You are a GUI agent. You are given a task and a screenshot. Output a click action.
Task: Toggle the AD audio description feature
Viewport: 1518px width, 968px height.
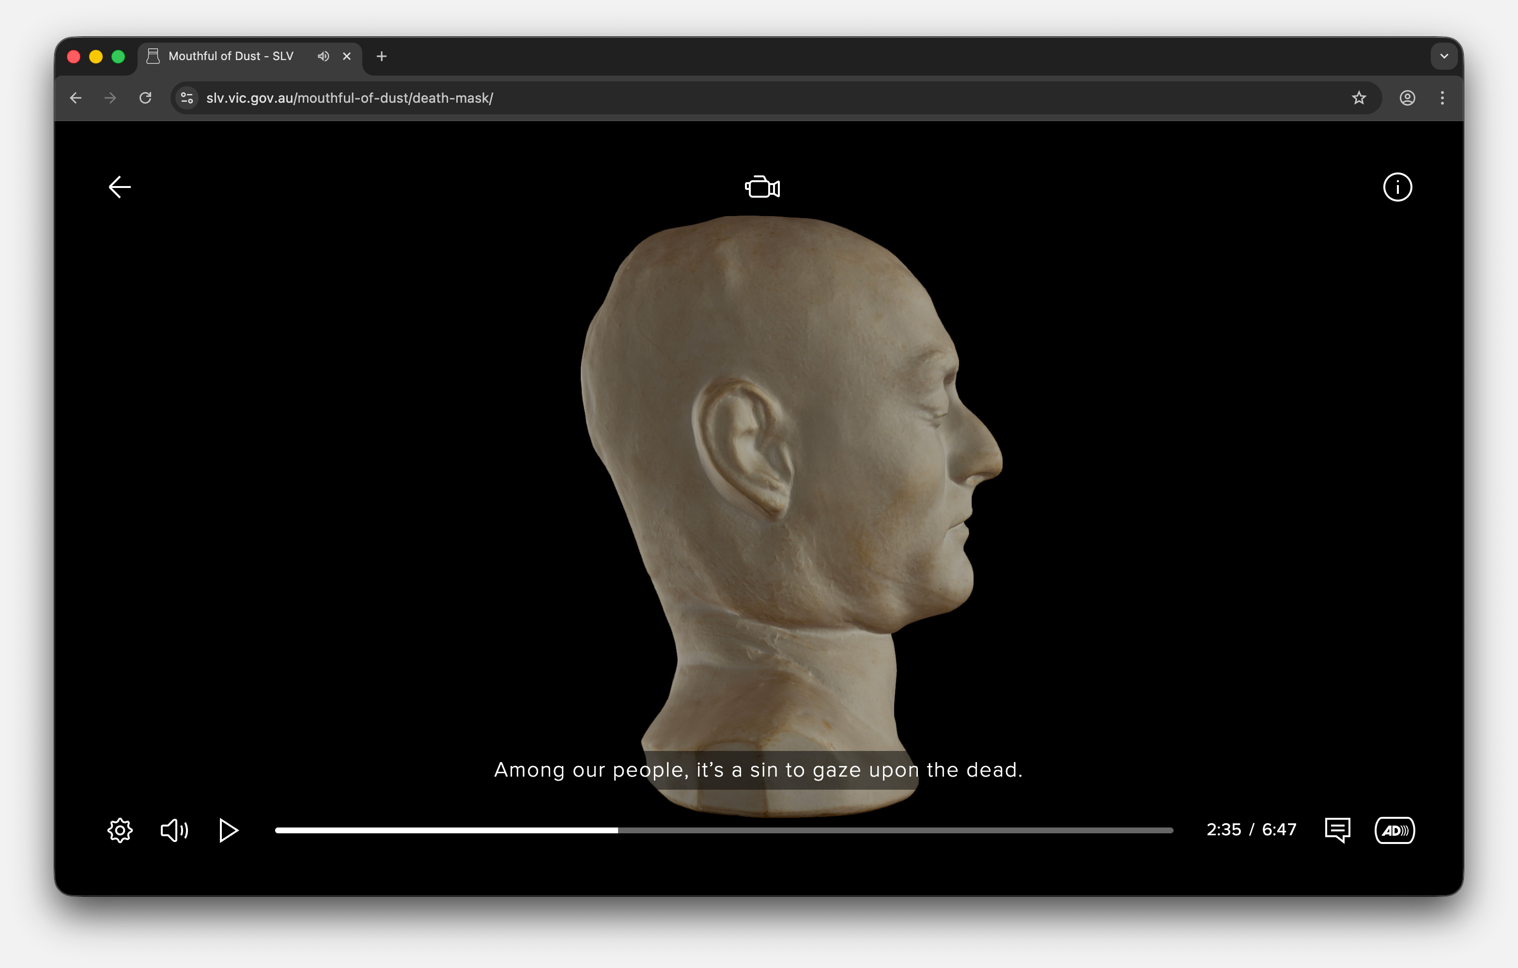(1394, 830)
